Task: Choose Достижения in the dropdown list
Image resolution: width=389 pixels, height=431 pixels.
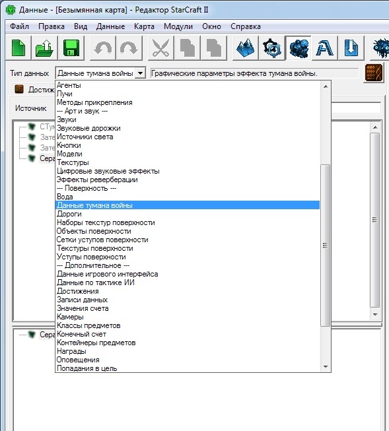Action: (188, 291)
